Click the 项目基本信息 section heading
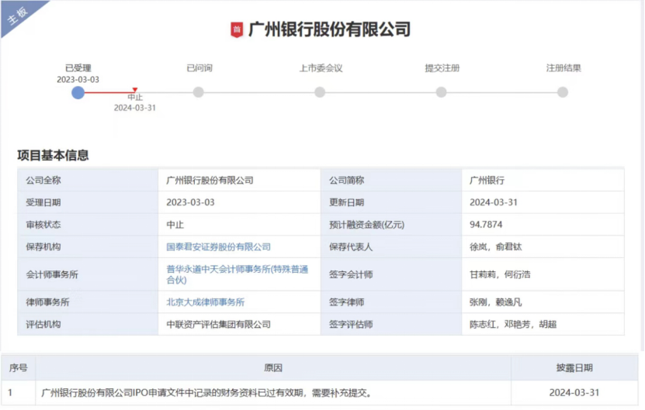 (53, 155)
